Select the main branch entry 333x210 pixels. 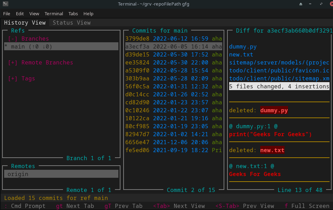pos(61,46)
